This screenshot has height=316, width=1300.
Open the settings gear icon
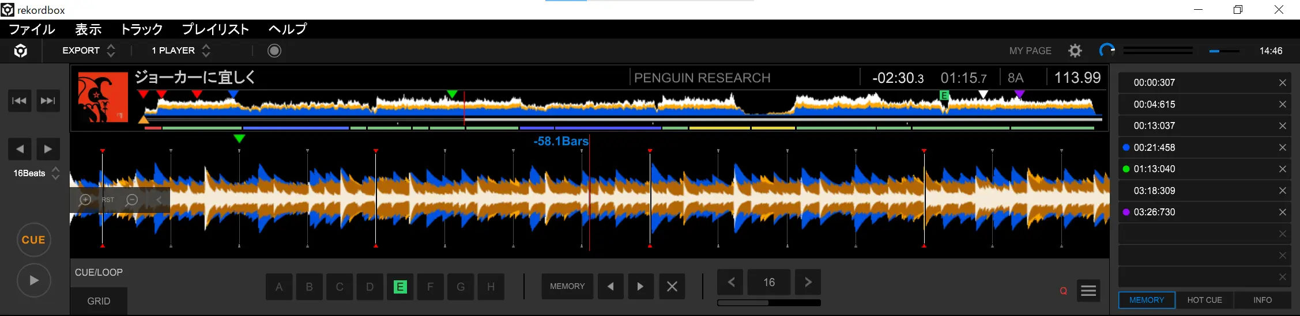coord(1075,51)
